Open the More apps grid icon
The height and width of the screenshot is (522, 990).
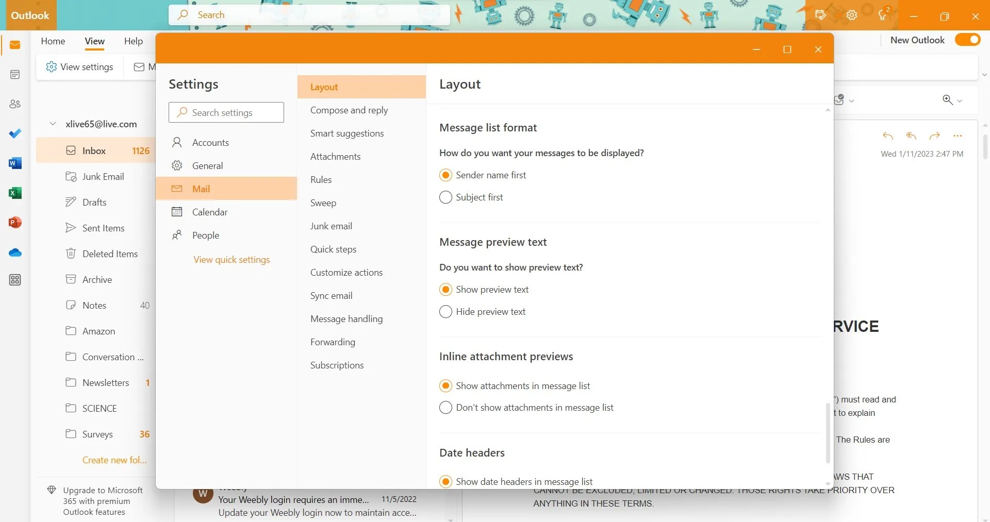[x=15, y=280]
